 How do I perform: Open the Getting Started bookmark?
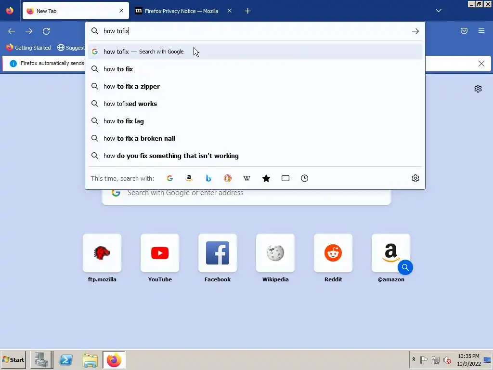coord(28,48)
